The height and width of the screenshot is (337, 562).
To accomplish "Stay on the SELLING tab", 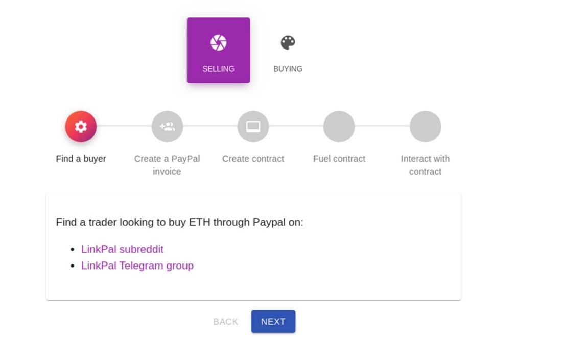I will (x=219, y=51).
